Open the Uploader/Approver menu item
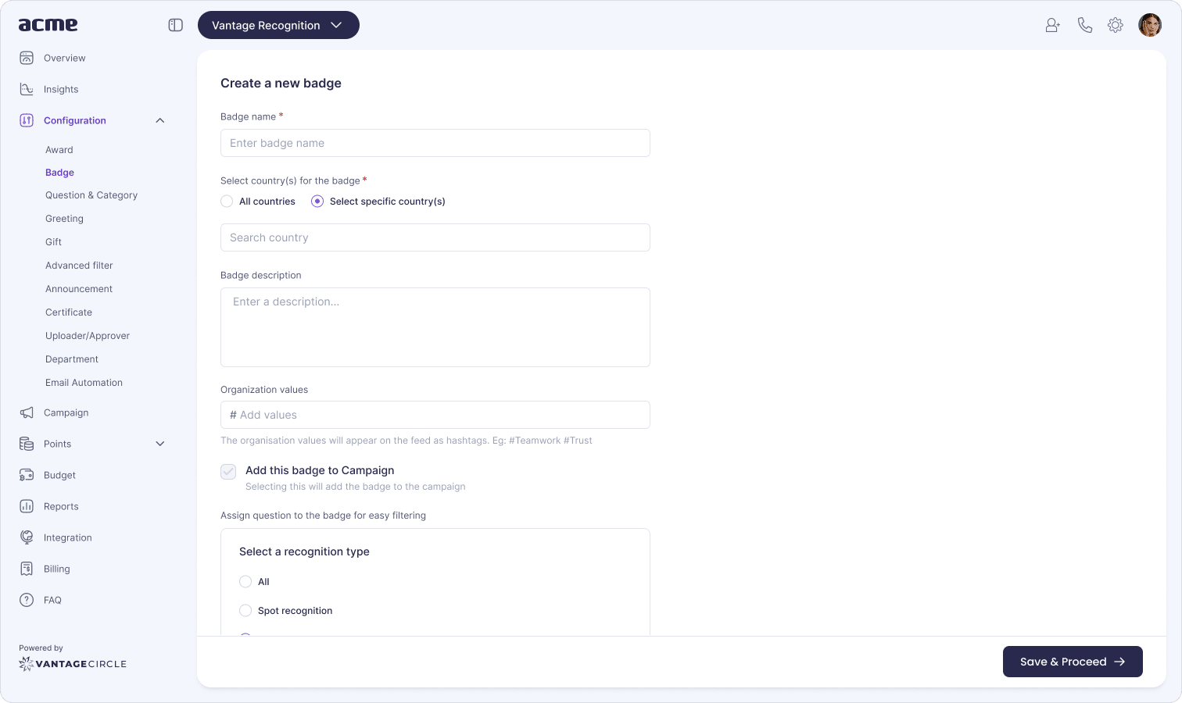This screenshot has width=1182, height=703. click(88, 336)
